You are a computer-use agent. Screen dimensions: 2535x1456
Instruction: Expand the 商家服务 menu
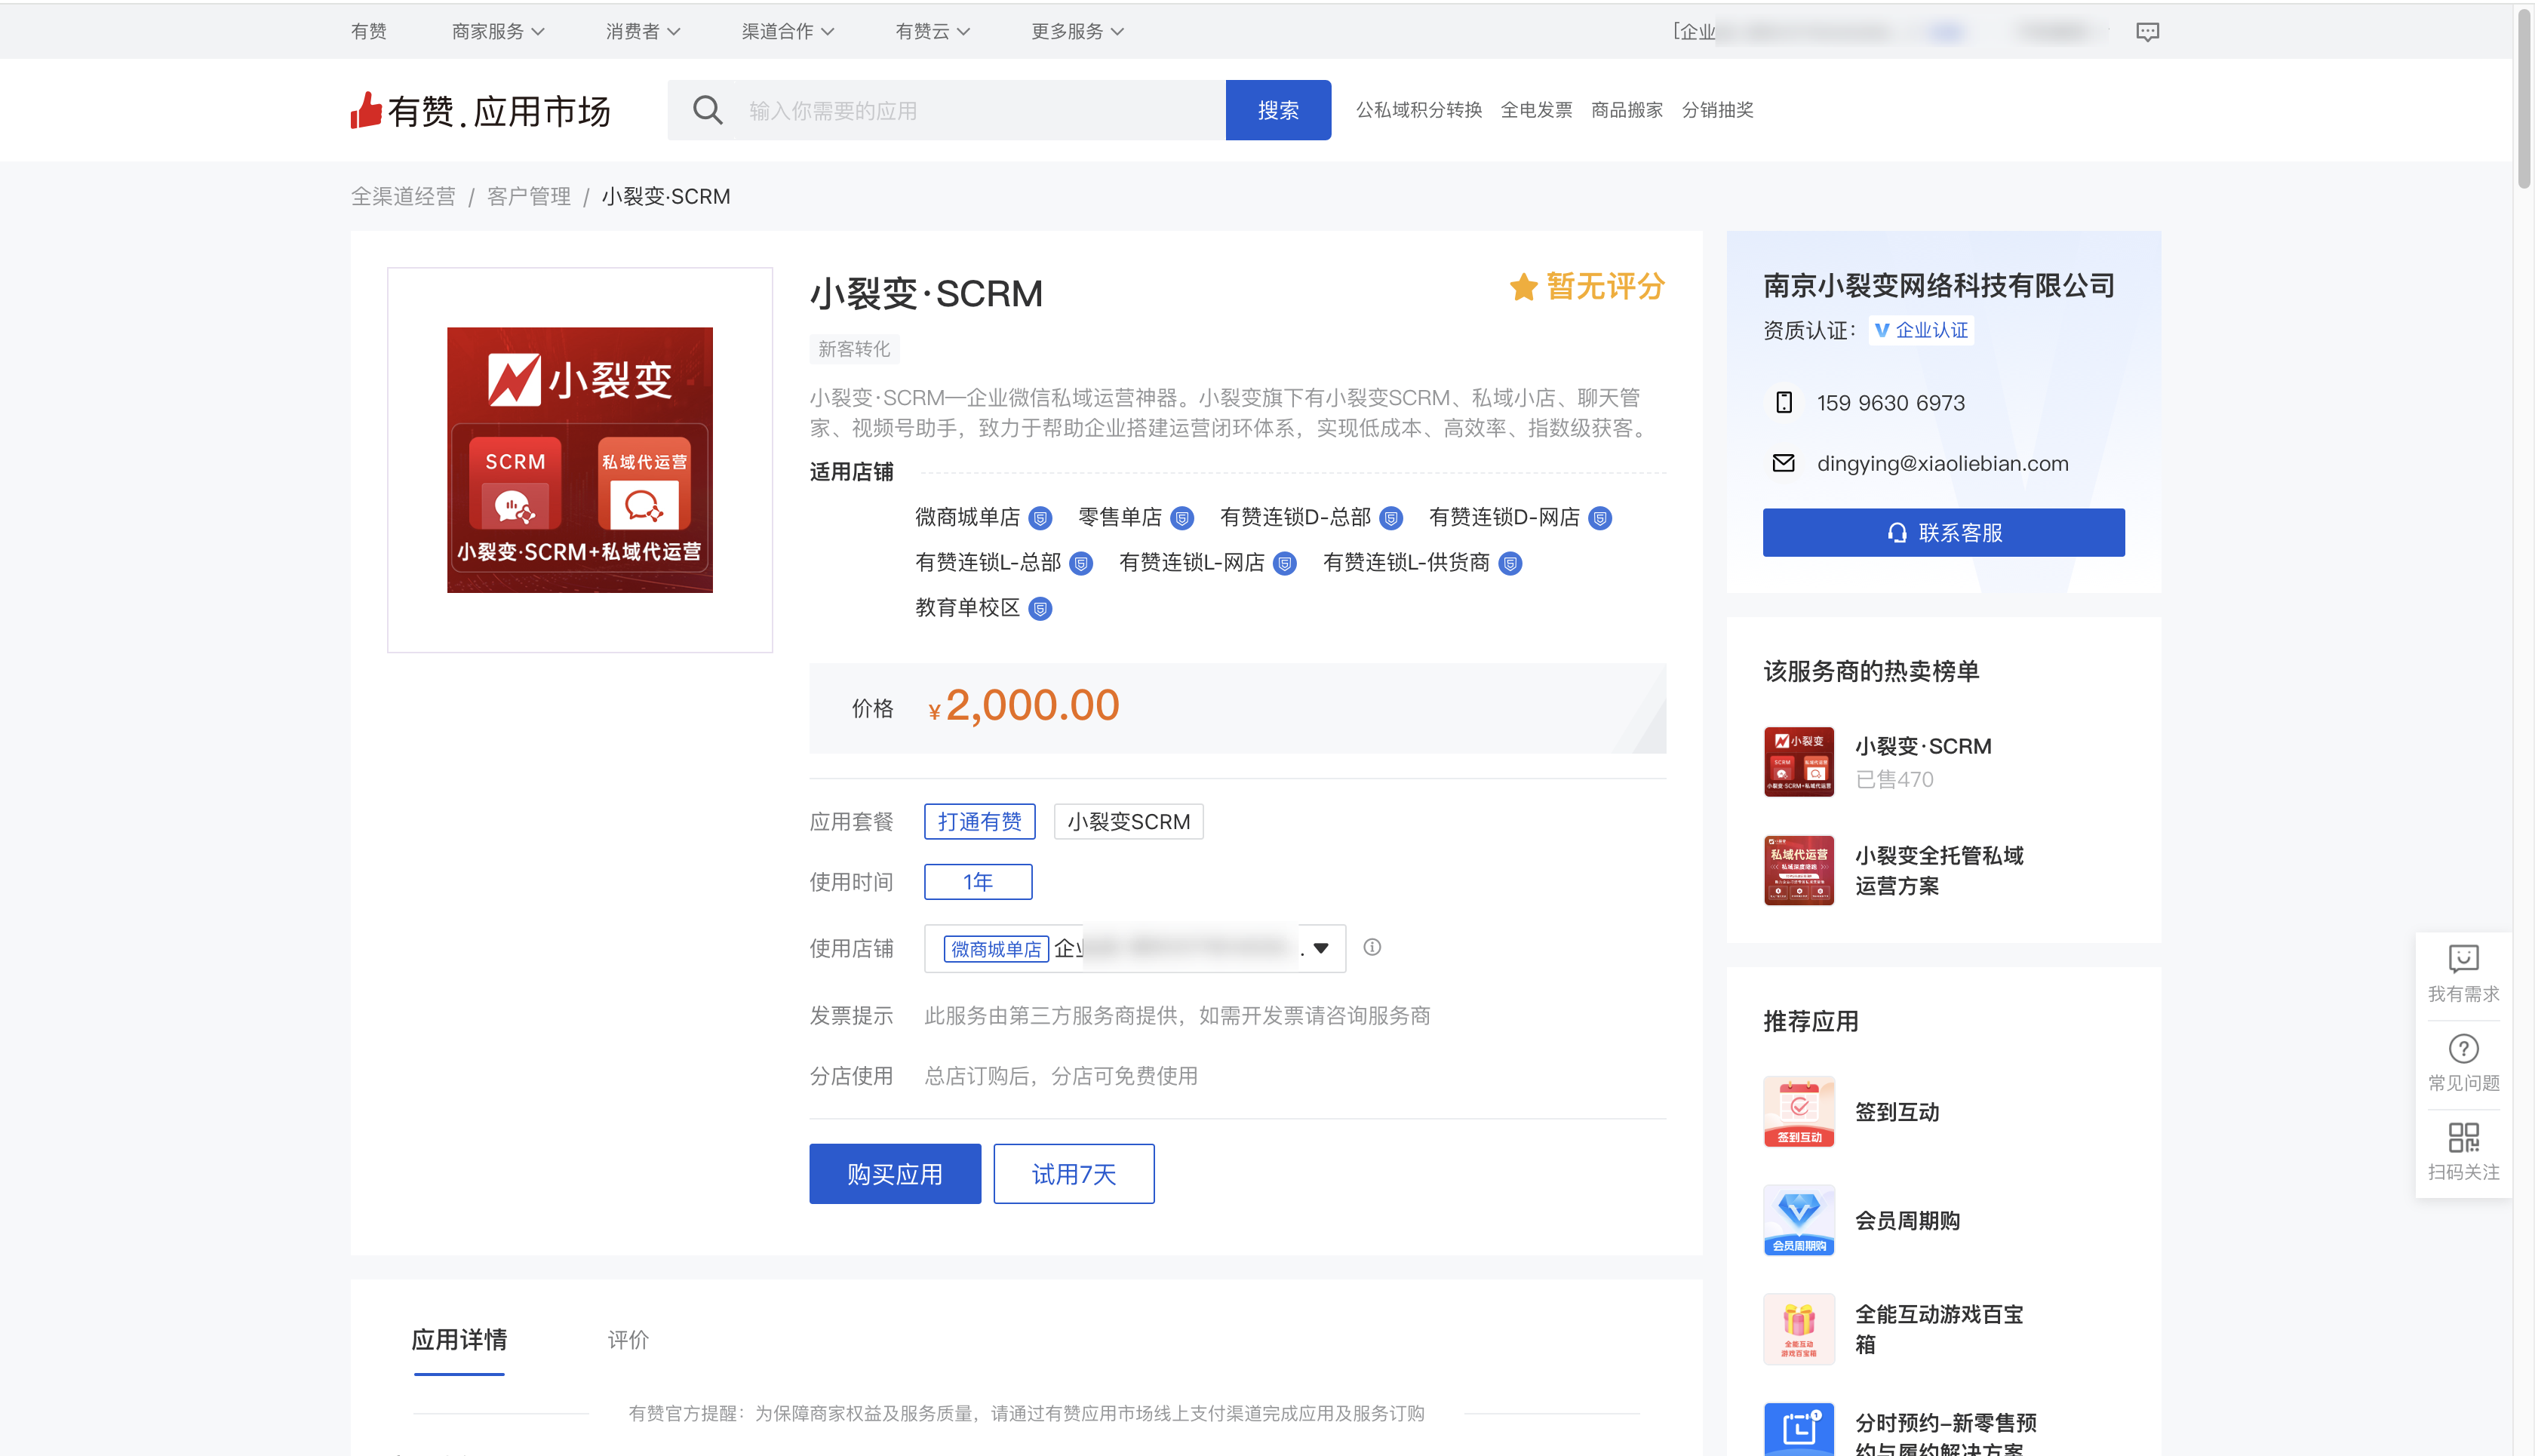tap(497, 32)
